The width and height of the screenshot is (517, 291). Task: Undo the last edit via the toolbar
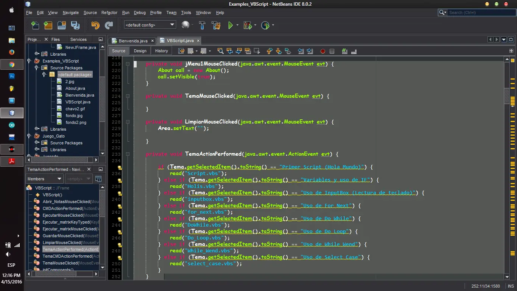(95, 25)
